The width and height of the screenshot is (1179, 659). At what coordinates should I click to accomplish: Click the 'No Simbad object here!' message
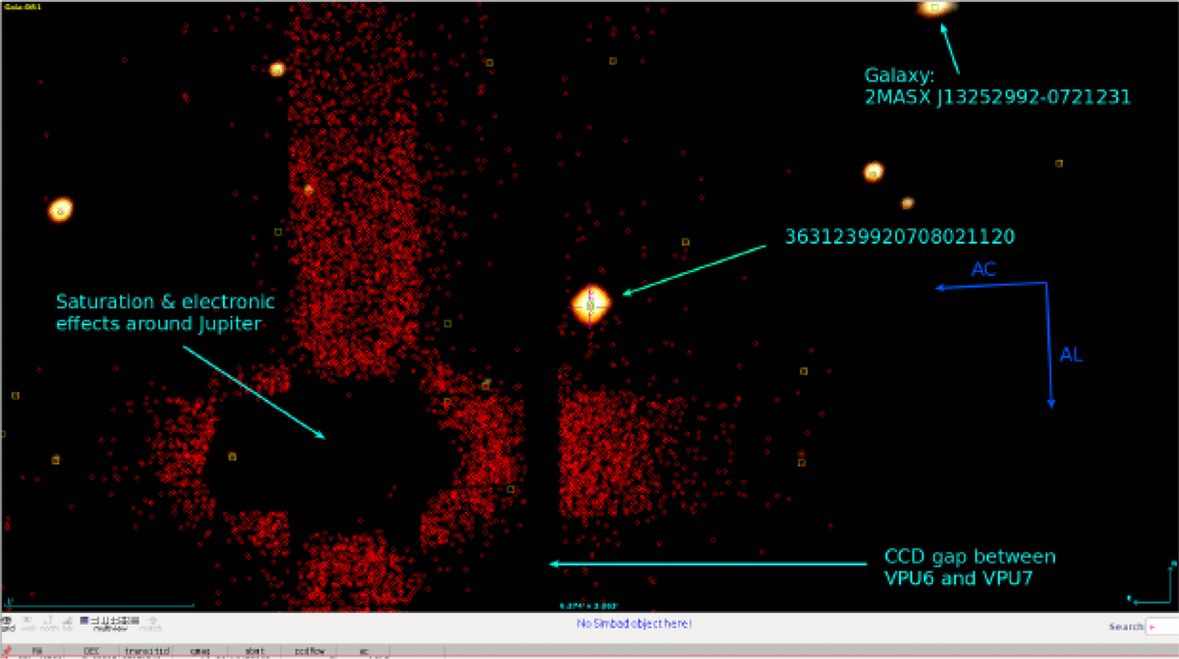[634, 624]
